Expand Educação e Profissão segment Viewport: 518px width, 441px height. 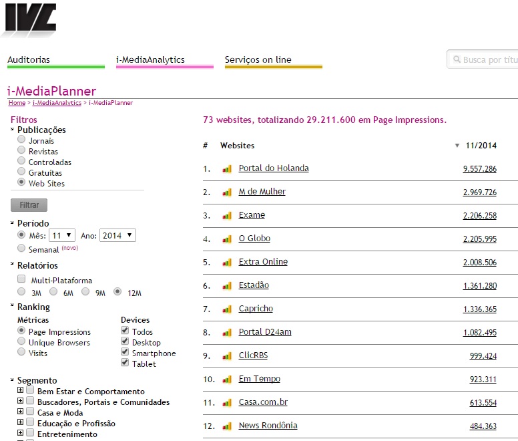point(20,422)
